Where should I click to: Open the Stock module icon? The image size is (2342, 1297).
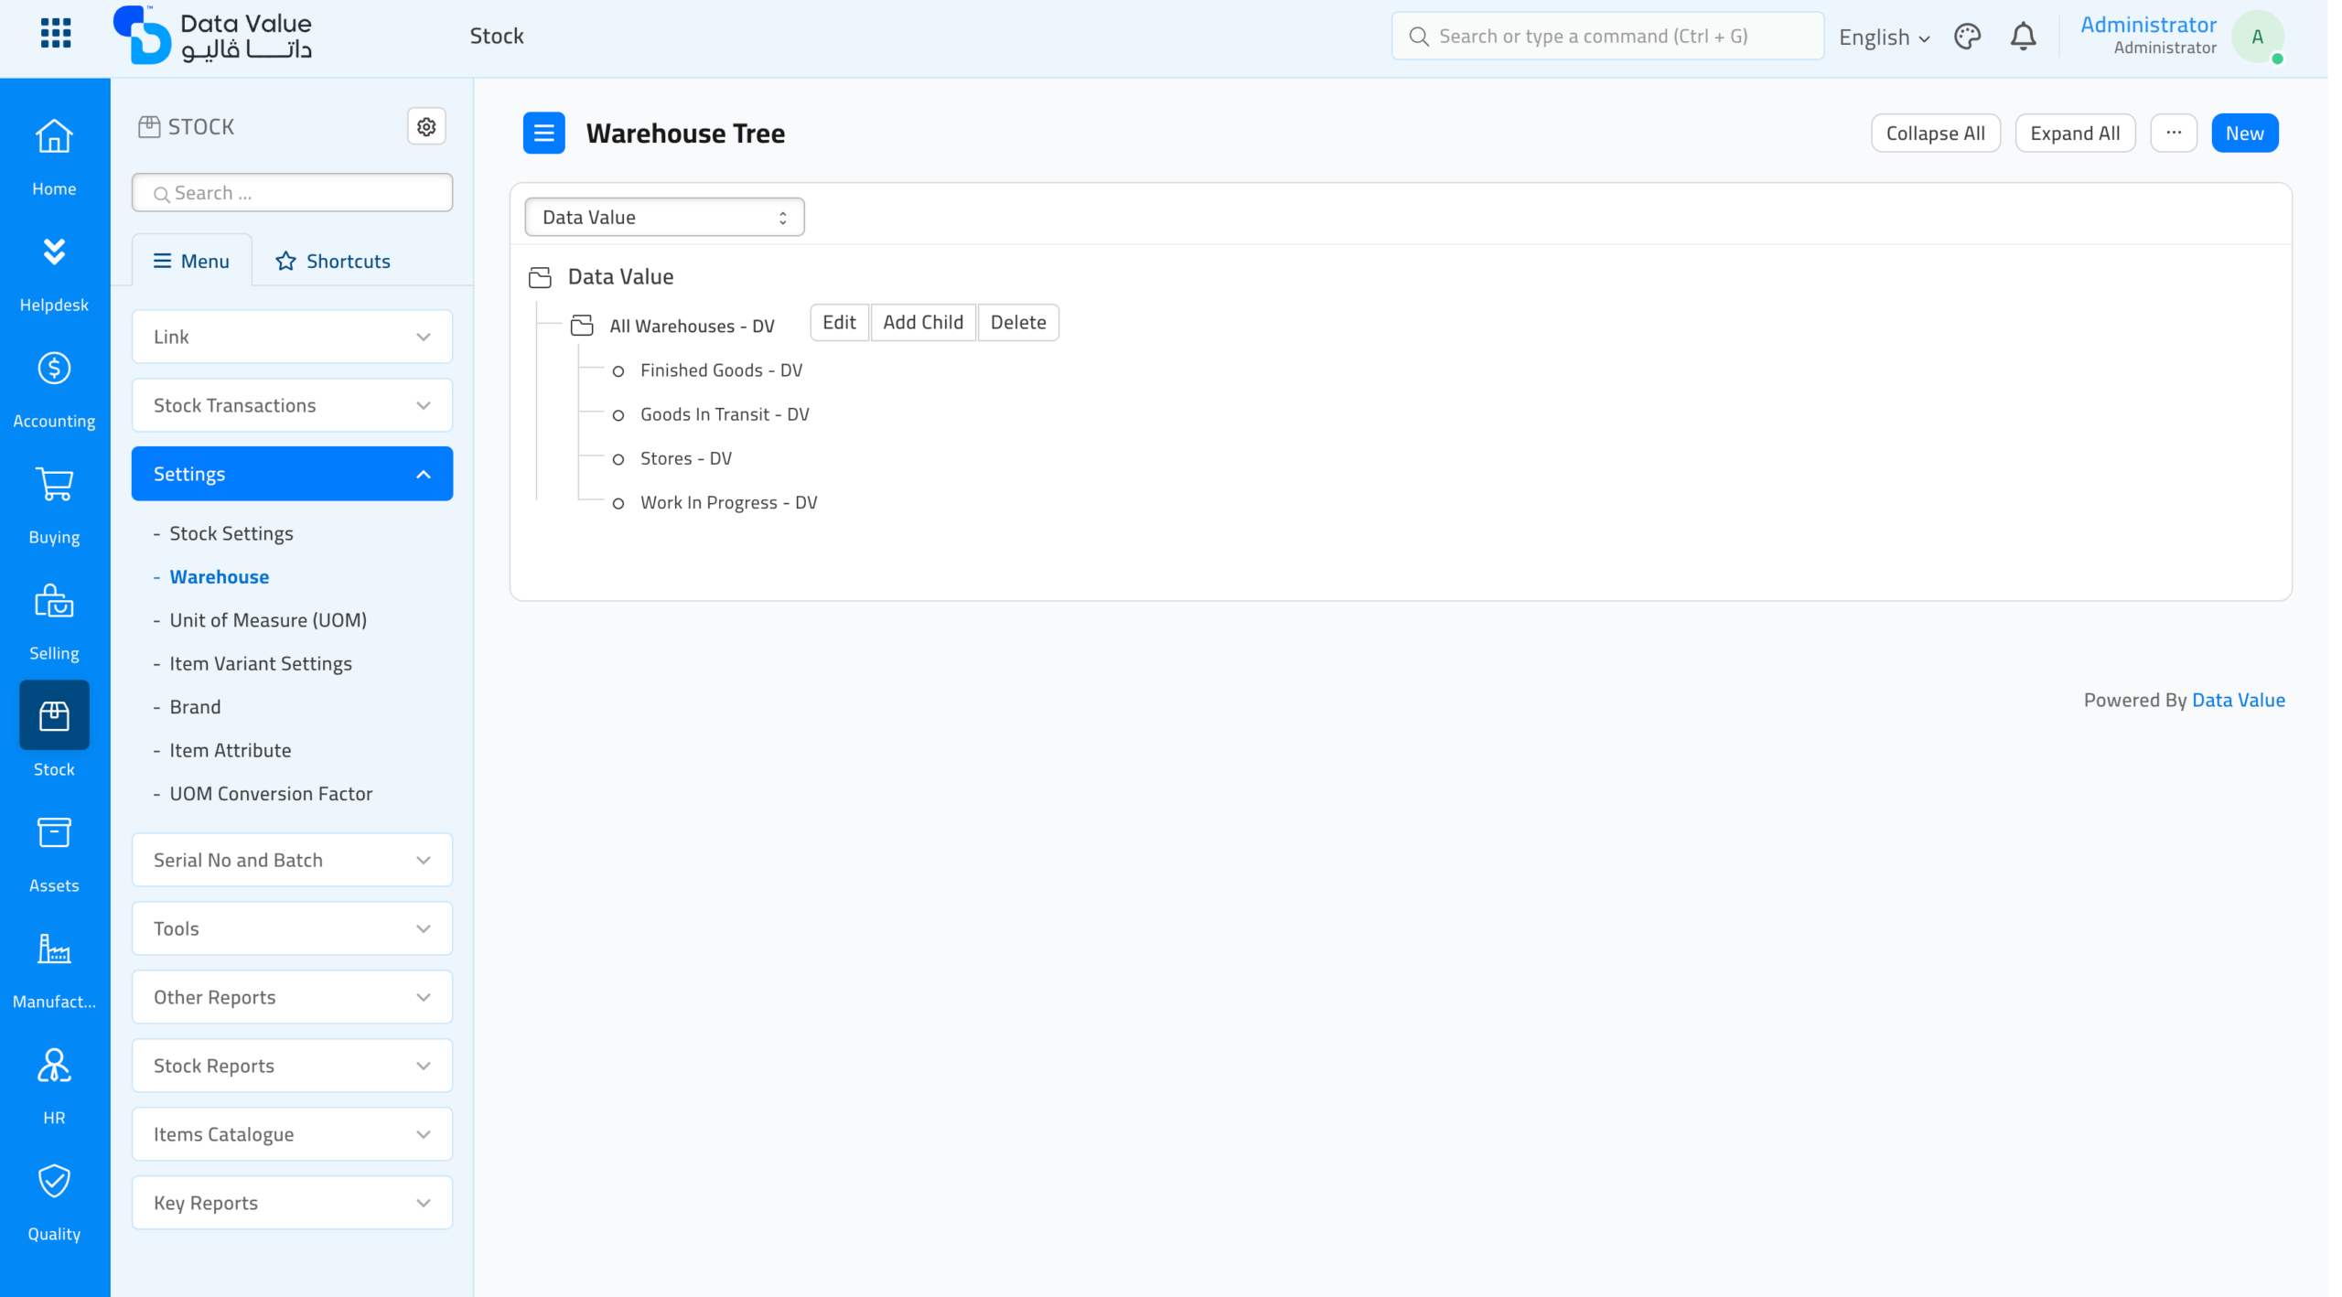point(54,716)
